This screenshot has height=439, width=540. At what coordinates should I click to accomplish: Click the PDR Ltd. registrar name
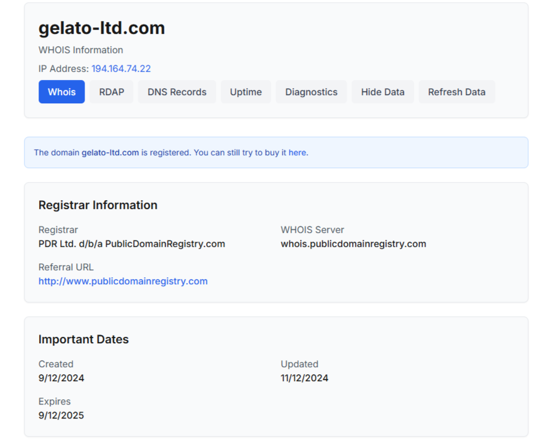pos(131,244)
